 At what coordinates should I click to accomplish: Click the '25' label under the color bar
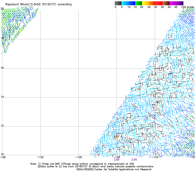click(x=149, y=7)
